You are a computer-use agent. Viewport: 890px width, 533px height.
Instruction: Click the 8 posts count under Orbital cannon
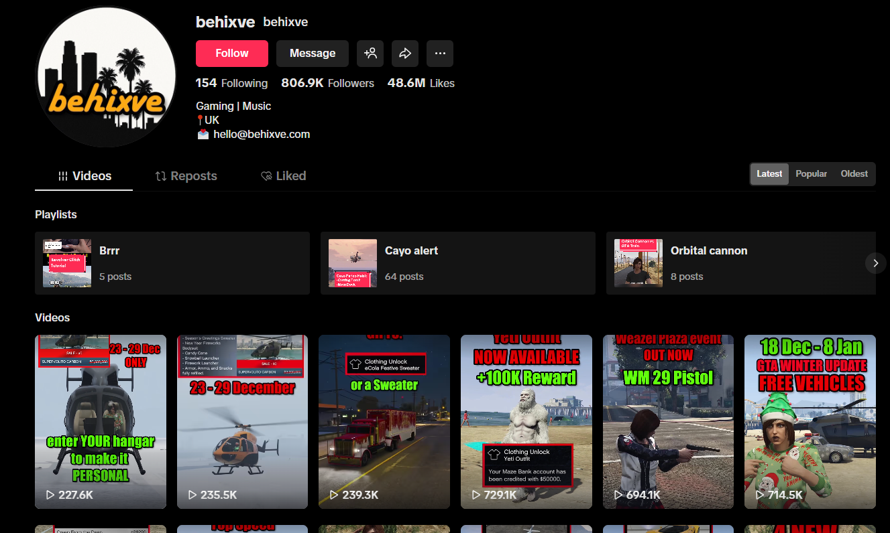[x=687, y=277]
